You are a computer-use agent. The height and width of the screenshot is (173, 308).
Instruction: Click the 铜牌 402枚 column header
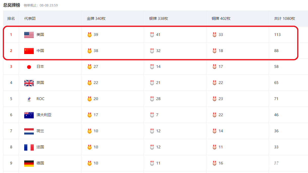coord(221,19)
